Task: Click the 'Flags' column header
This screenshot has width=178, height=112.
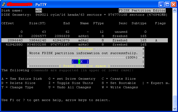Action: click(160, 23)
